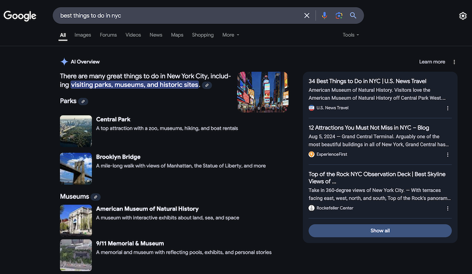Switch to the Images tab
Image resolution: width=472 pixels, height=274 pixels.
pos(83,35)
